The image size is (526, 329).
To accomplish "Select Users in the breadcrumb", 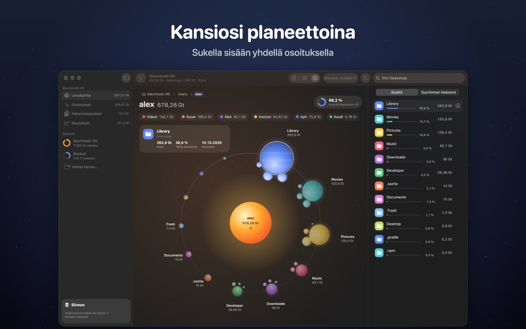I will pyautogui.click(x=182, y=94).
